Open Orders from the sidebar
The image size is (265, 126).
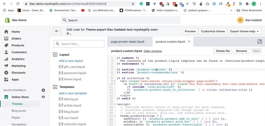point(16,38)
